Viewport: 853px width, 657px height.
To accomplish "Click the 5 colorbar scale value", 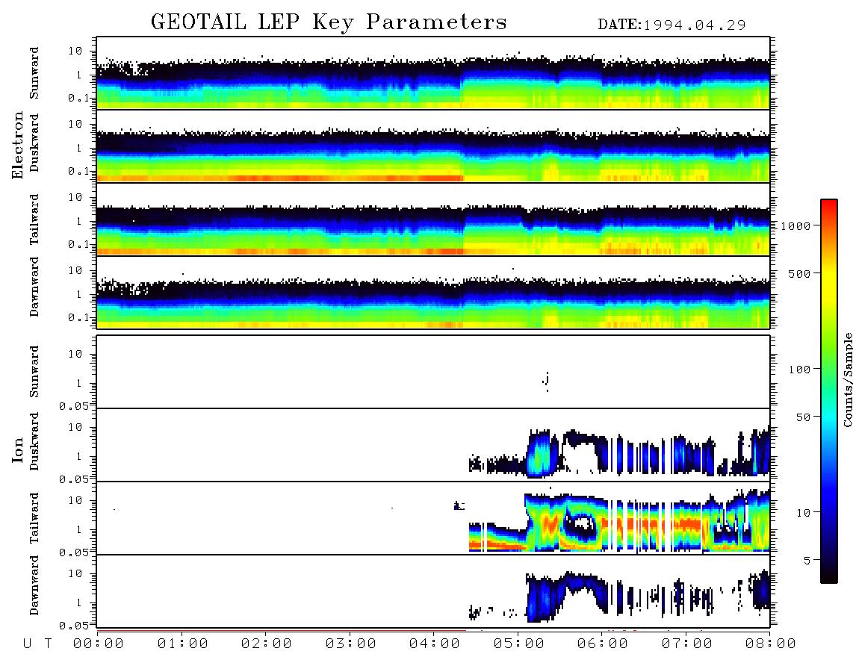I will (807, 560).
